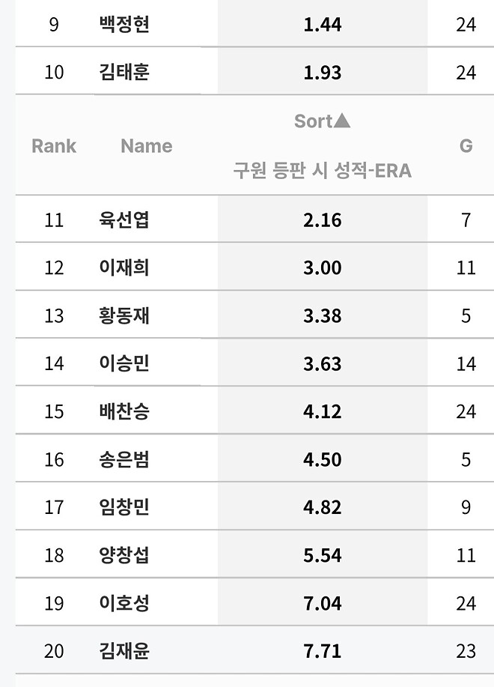The height and width of the screenshot is (687, 494).
Task: Open 육선엽's player profile
Action: tap(122, 220)
